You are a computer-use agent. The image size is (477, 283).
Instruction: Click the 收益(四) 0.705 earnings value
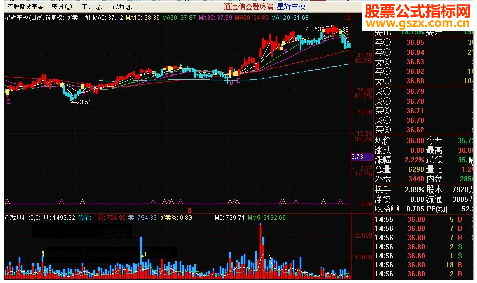415,209
